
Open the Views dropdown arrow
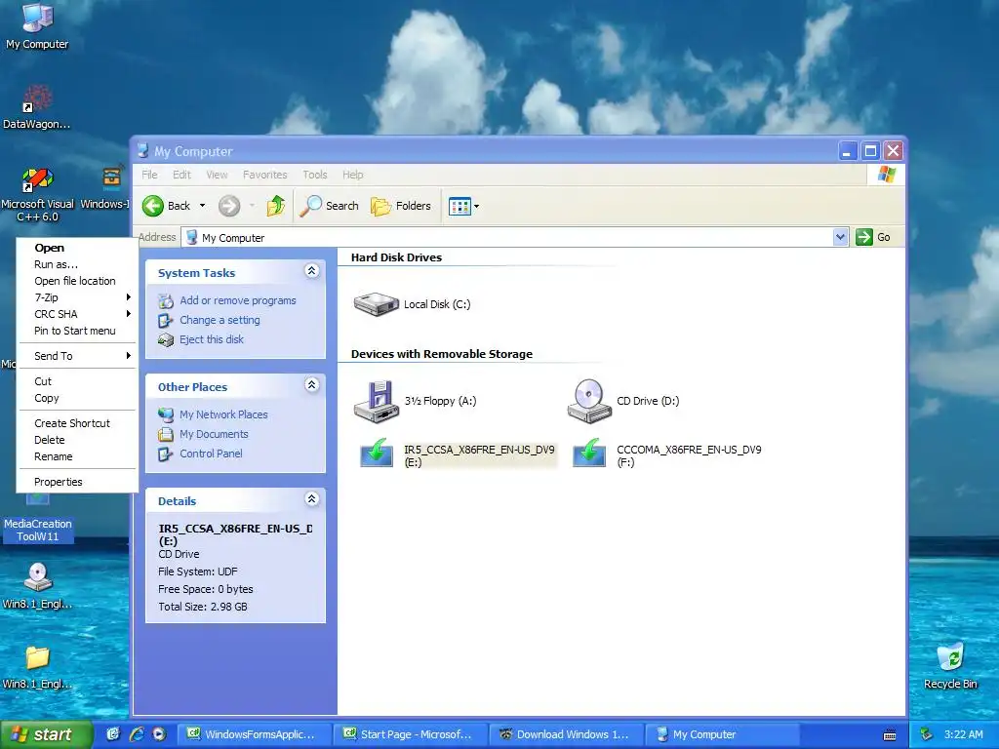476,207
